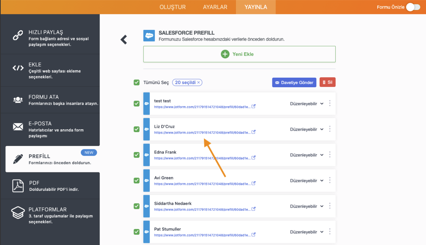Click the Salesforce cloud icon on Edna Frank row
The image size is (426, 245).
point(146,155)
